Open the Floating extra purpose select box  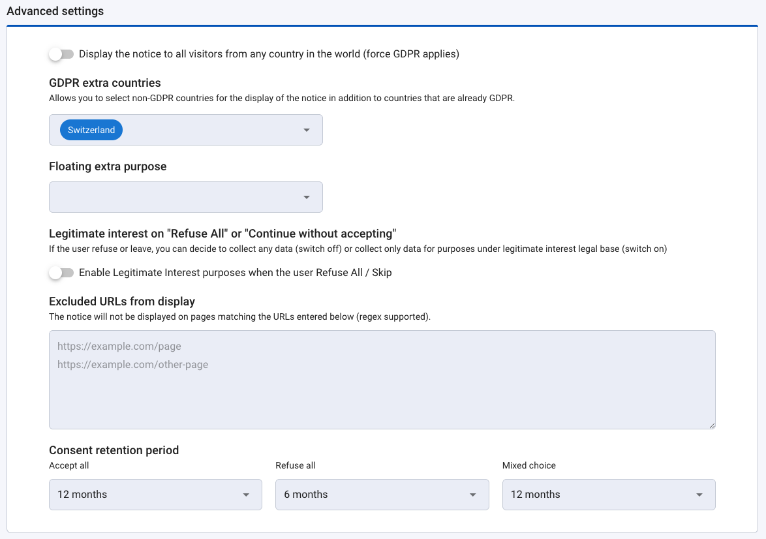pyautogui.click(x=176, y=197)
